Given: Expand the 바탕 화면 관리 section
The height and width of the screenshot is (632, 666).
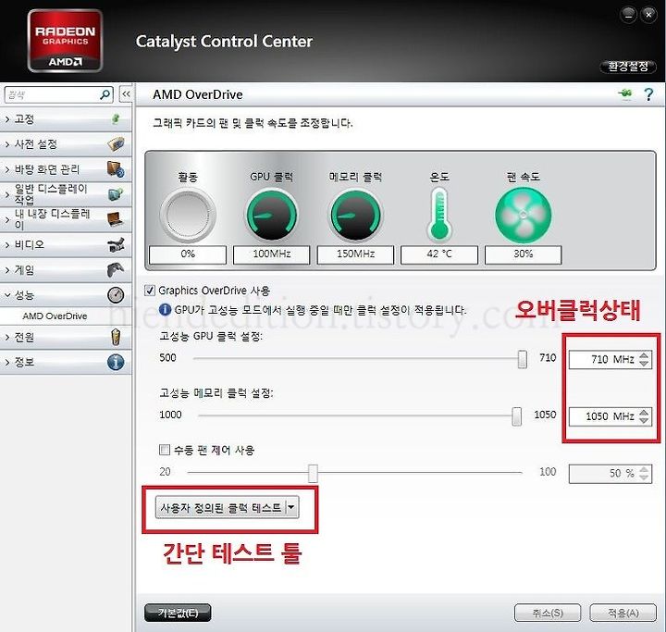Looking at the screenshot, I should [66, 169].
